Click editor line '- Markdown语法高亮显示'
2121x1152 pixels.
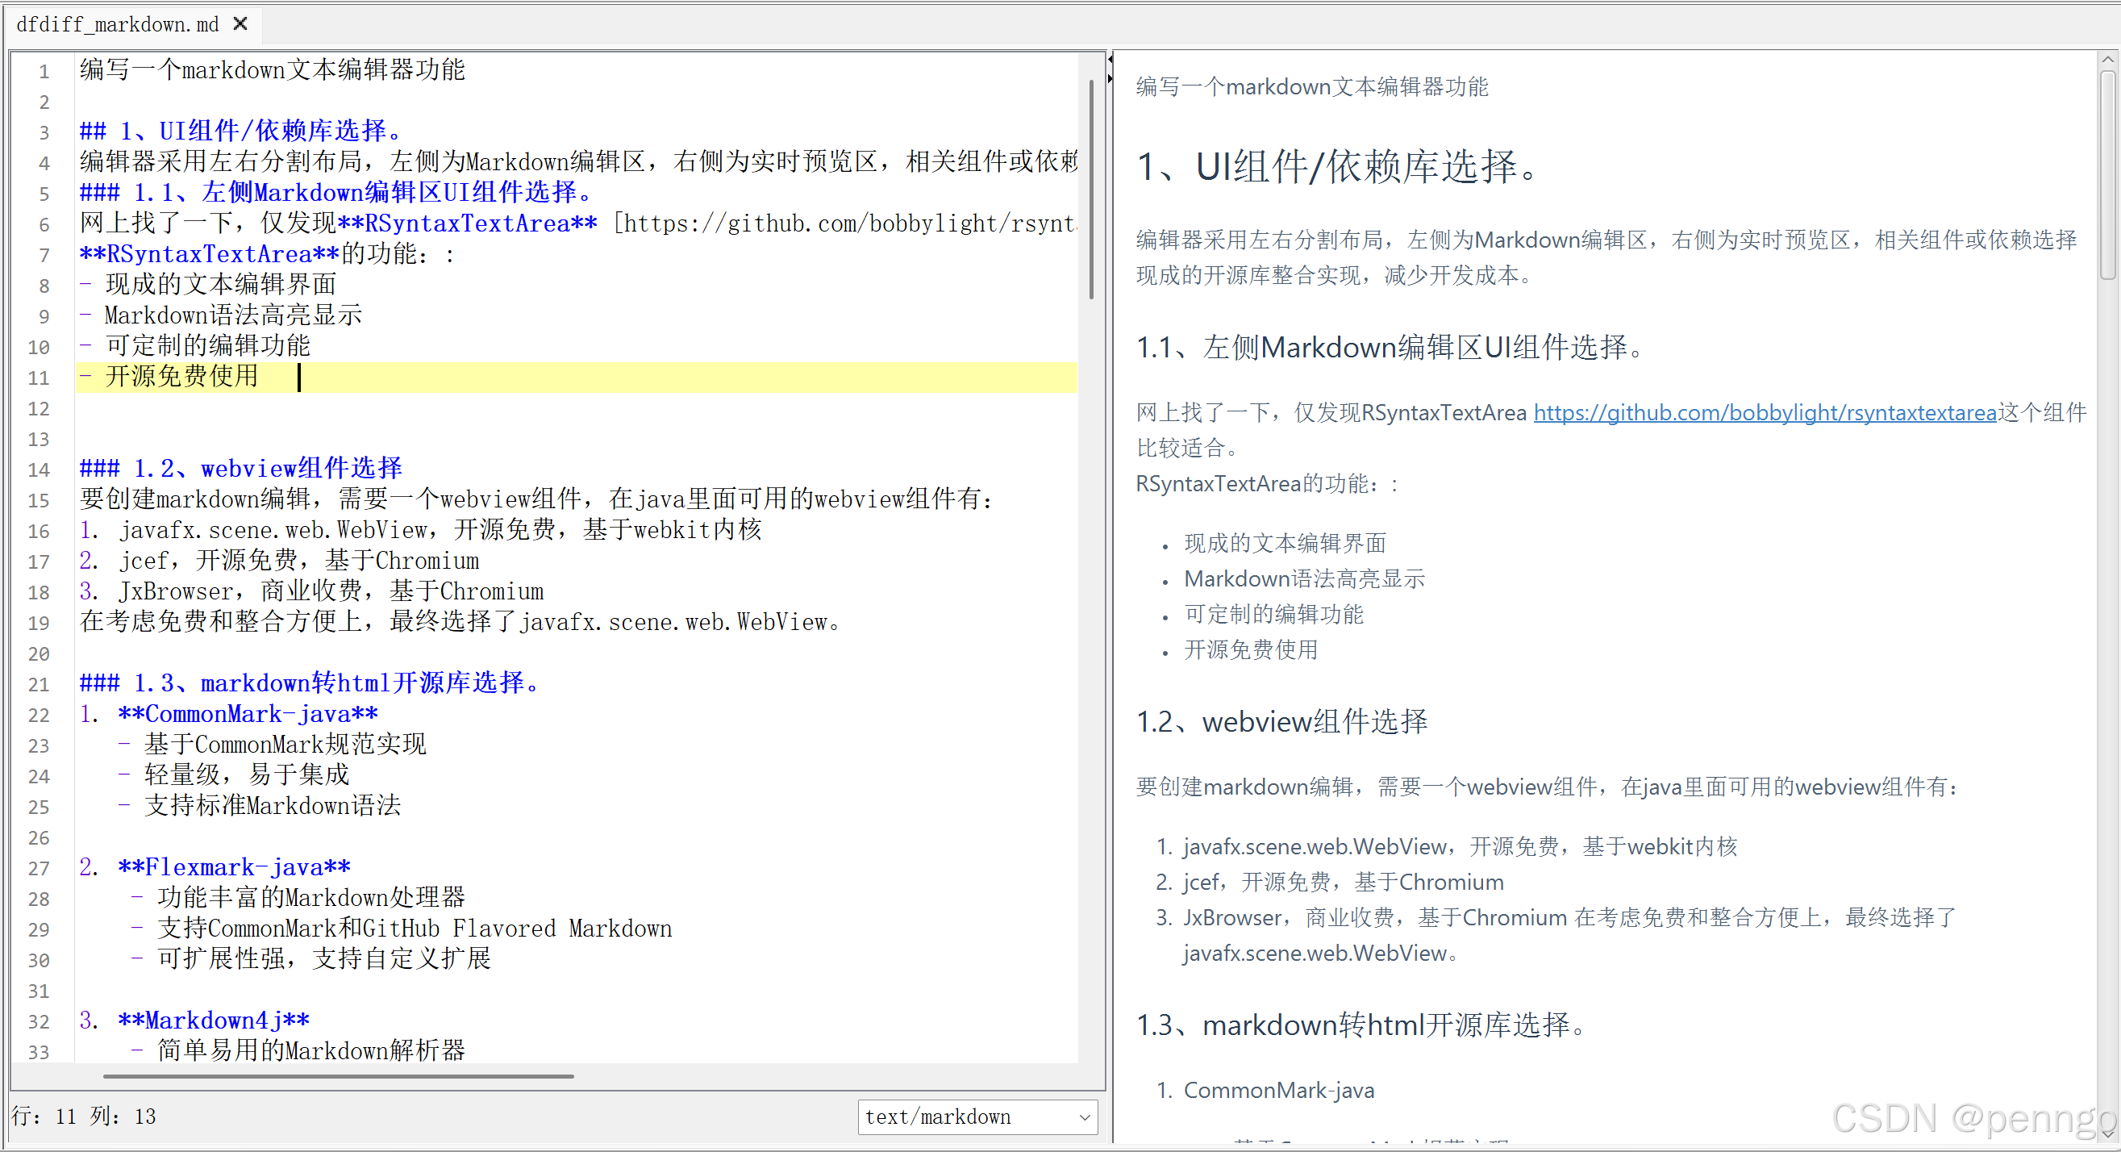click(x=221, y=315)
